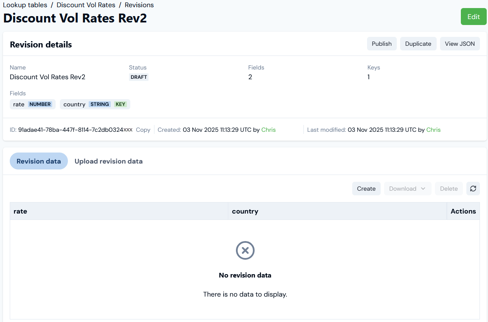Publish this draft revision
Screen dimensions: 488x322
point(381,44)
